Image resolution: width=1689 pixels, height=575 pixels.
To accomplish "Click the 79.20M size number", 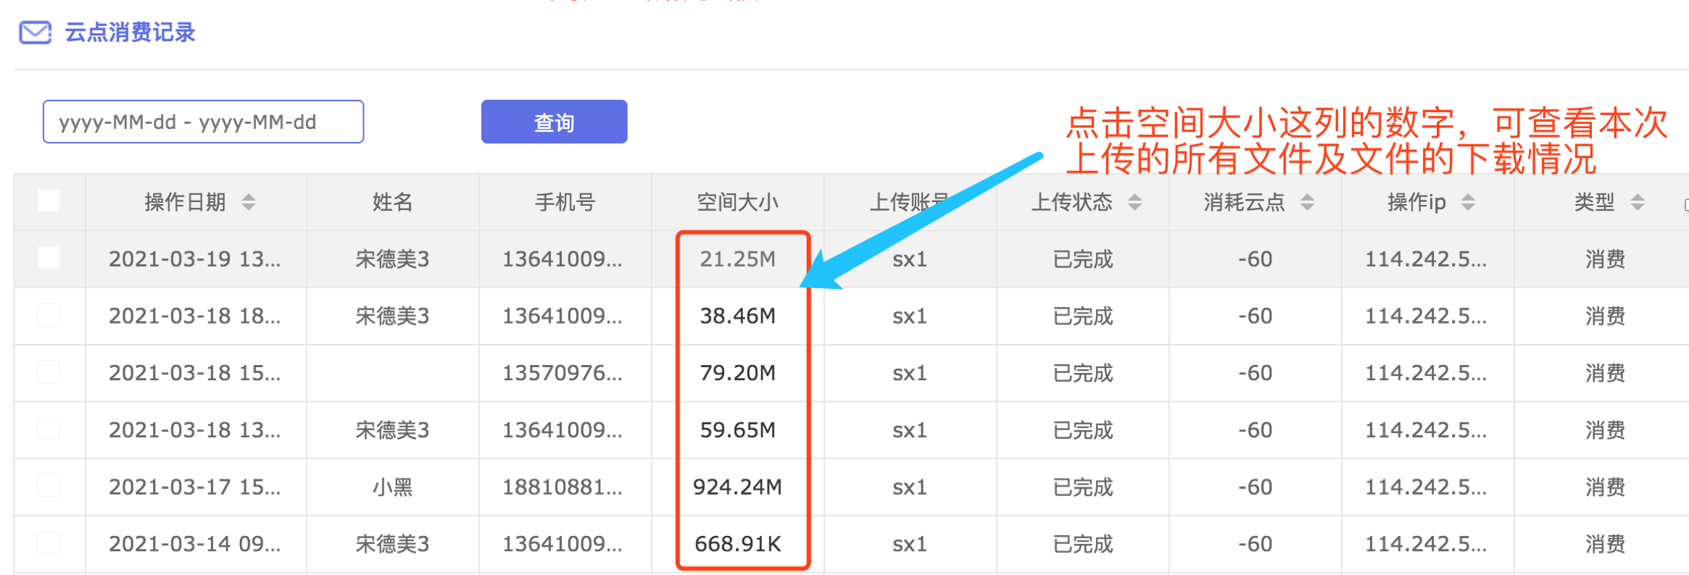I will click(737, 373).
